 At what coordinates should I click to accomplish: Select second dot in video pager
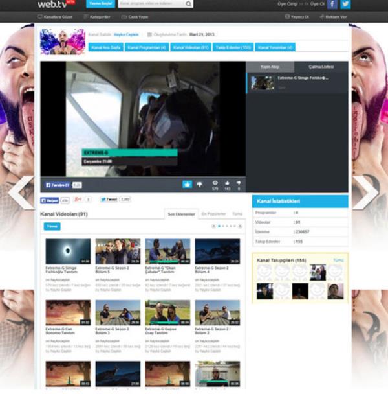(223, 226)
